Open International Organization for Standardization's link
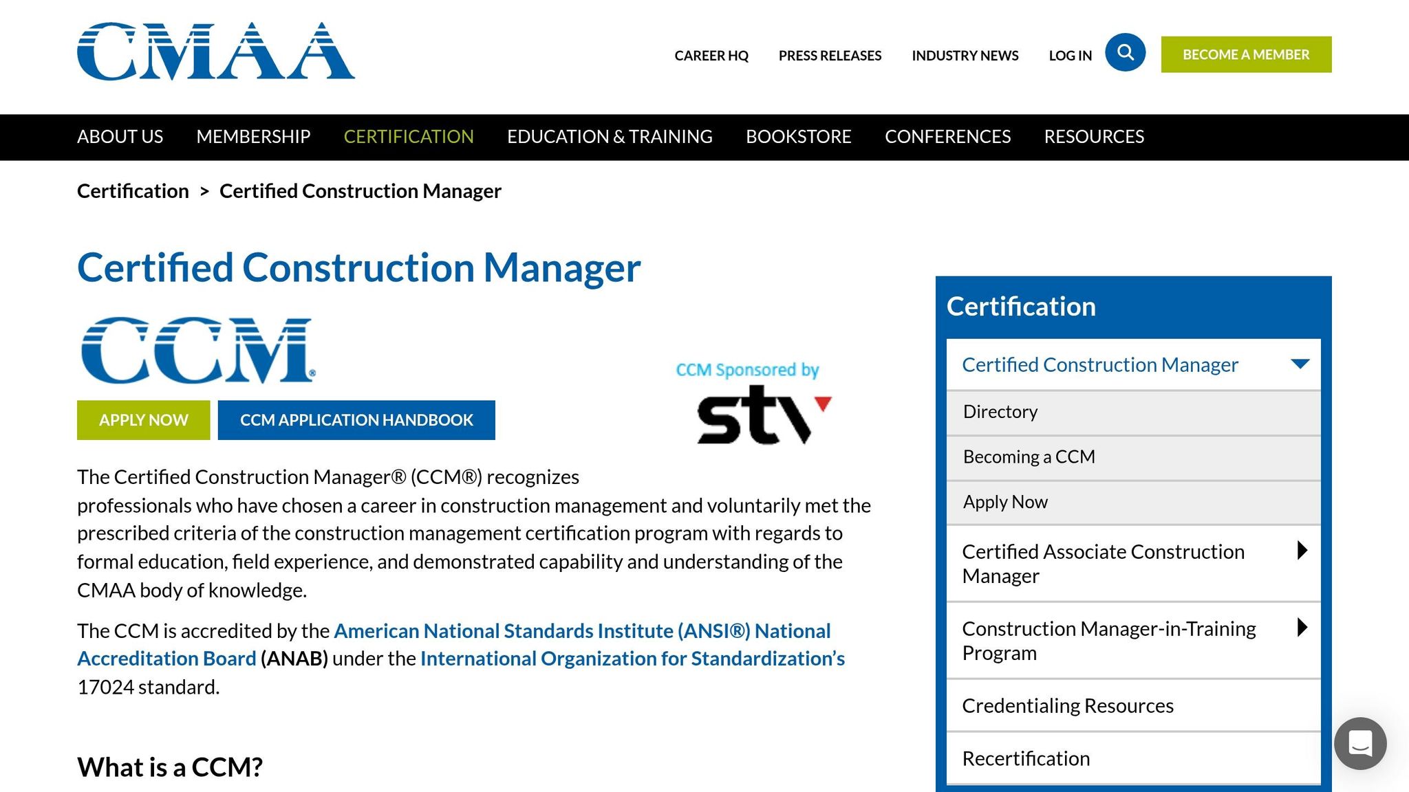 (632, 659)
